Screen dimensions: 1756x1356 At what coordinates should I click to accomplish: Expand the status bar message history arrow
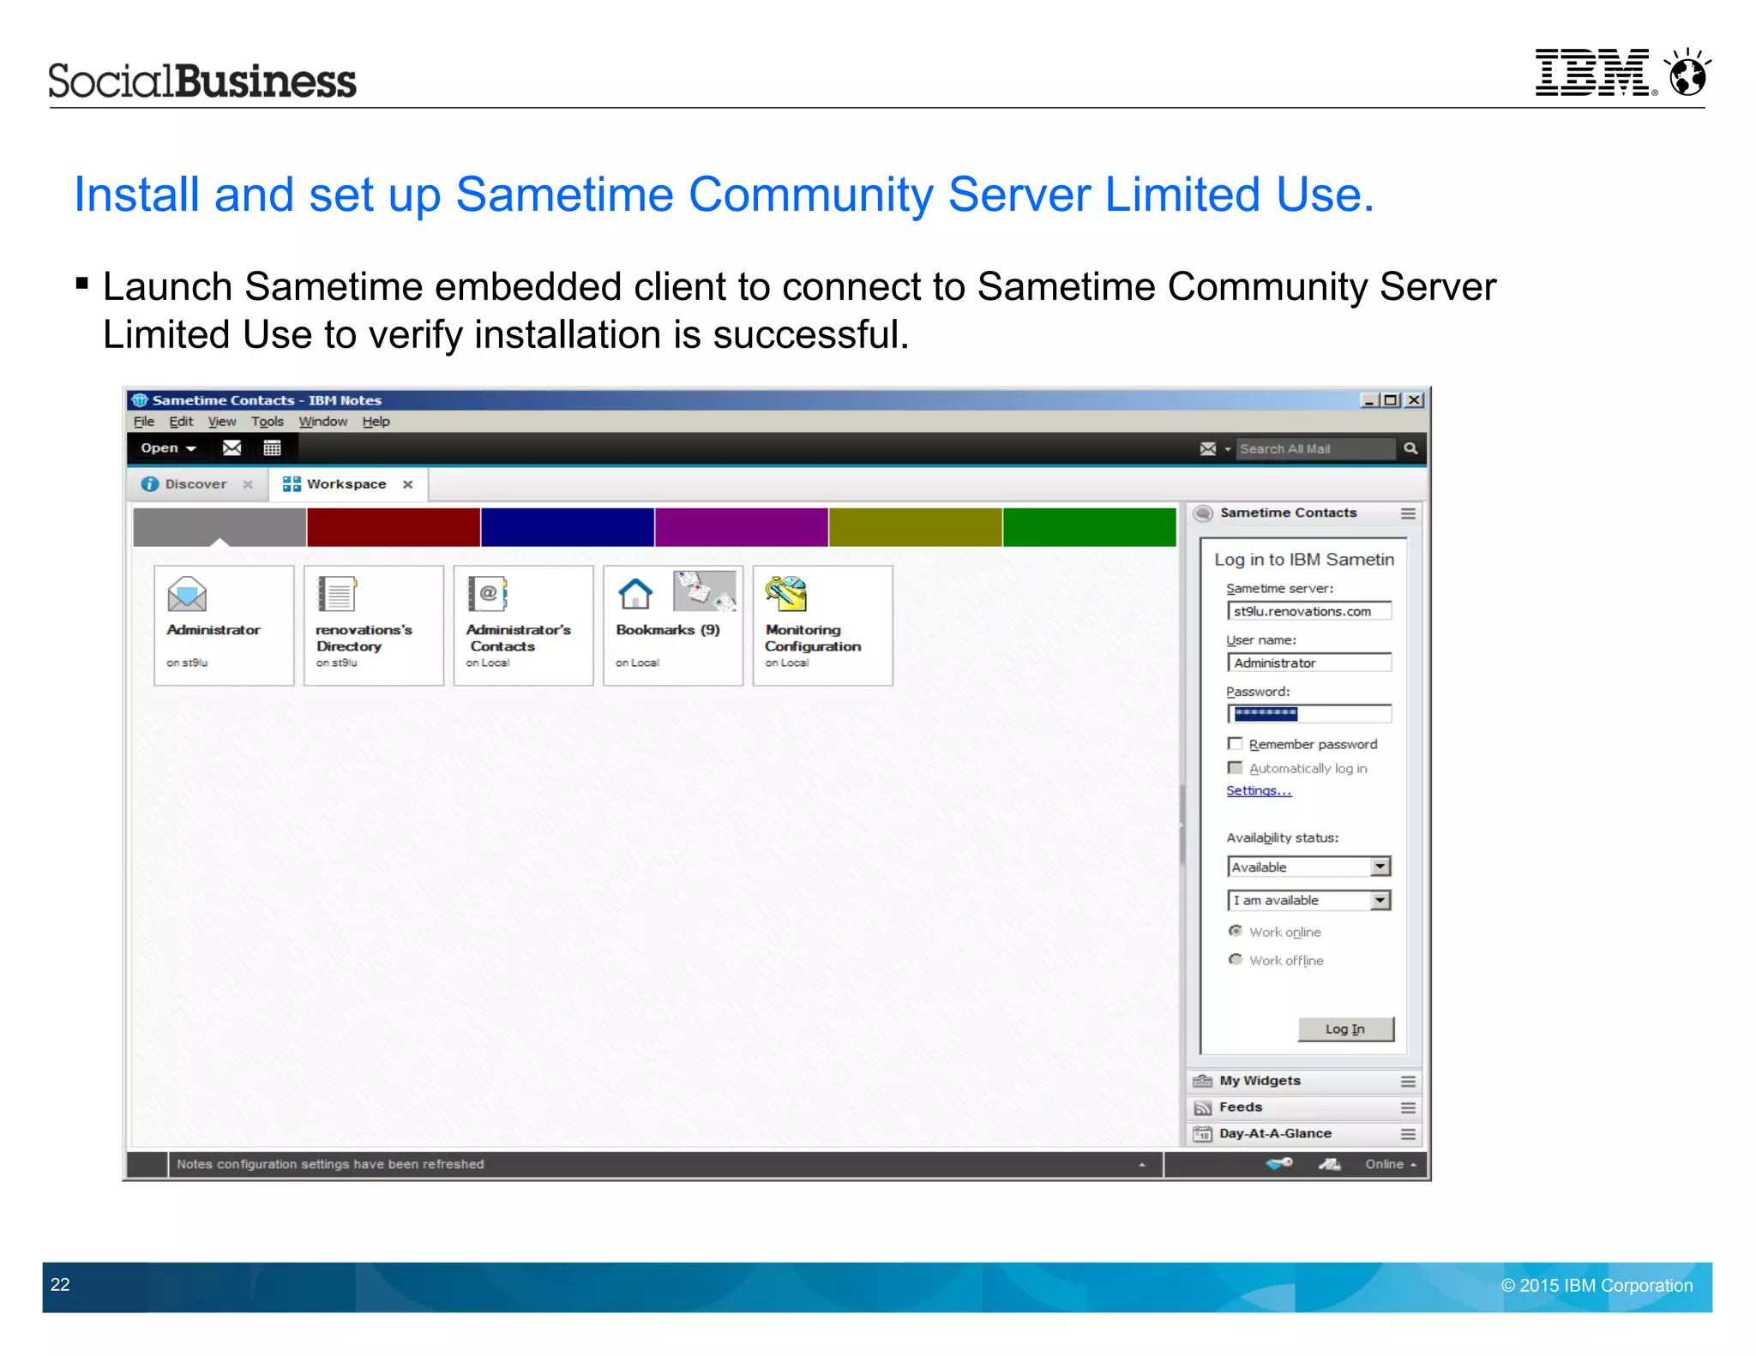coord(1142,1164)
